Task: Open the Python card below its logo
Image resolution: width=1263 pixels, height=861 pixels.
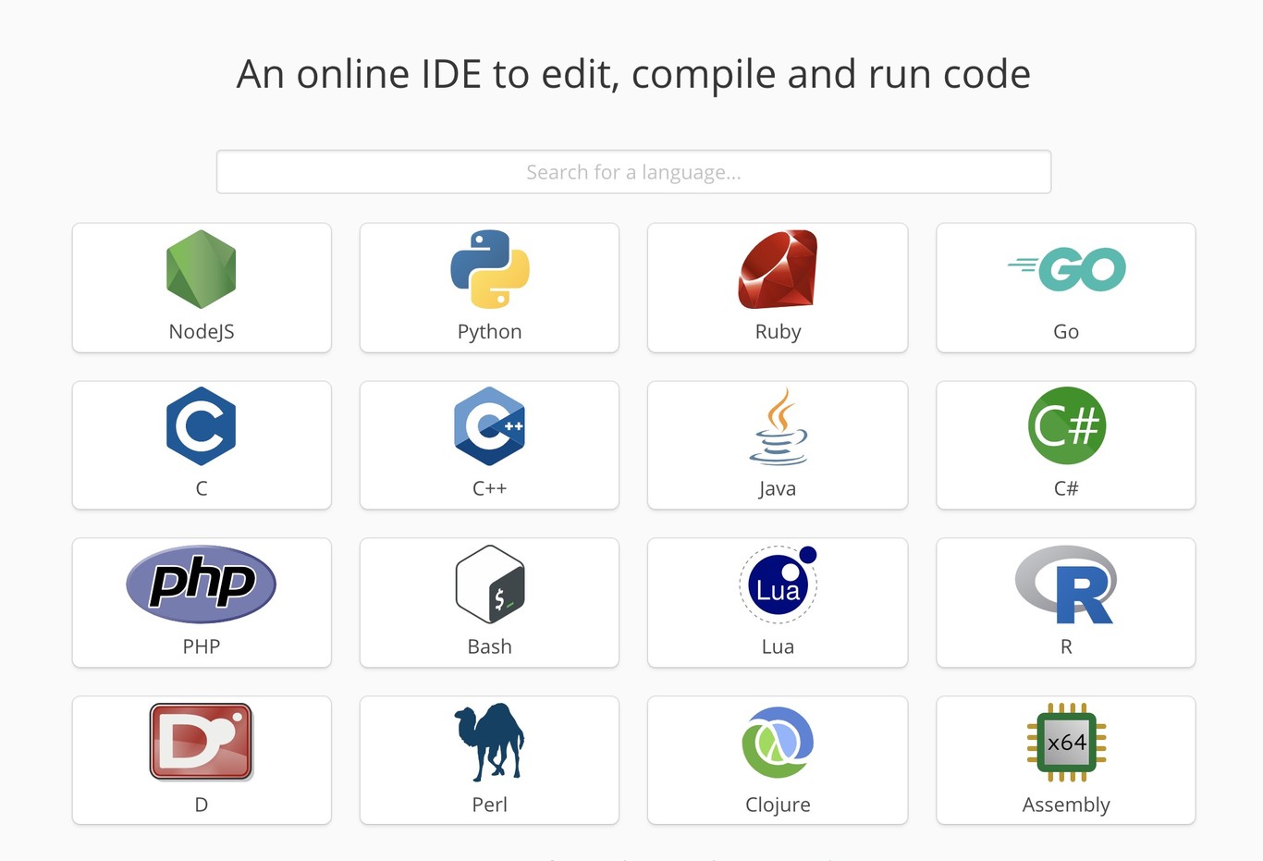Action: pos(489,331)
